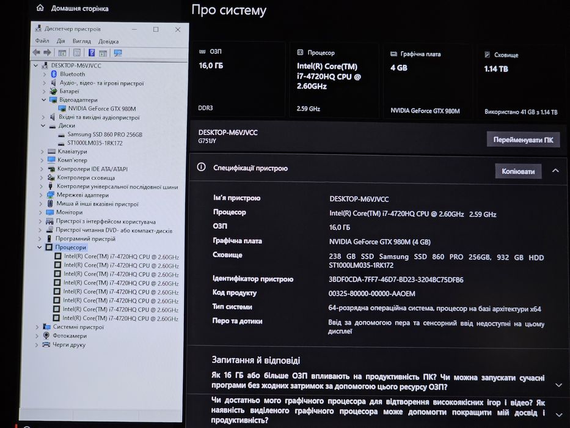
Task: Click the Графічна плата icon on top card
Action: coord(393,54)
